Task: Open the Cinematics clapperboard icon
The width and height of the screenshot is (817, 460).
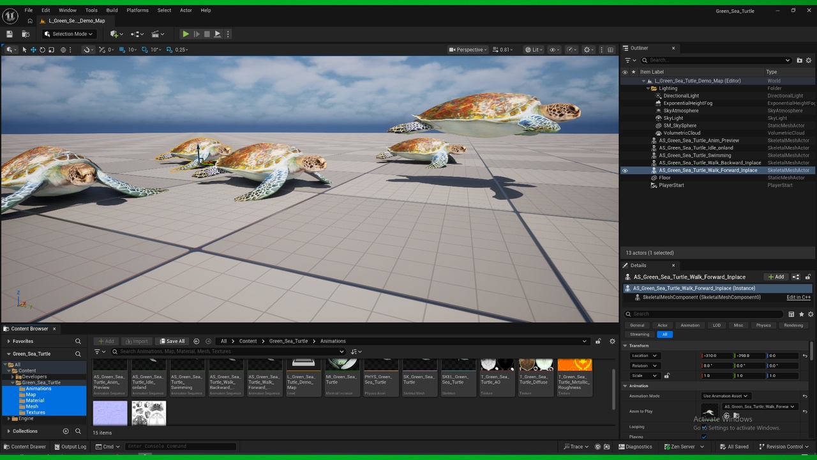Action: pyautogui.click(x=158, y=34)
